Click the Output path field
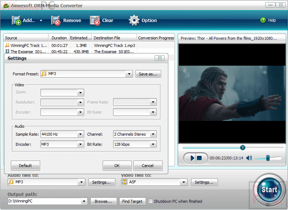This screenshot has width=288, height=210. point(44,201)
